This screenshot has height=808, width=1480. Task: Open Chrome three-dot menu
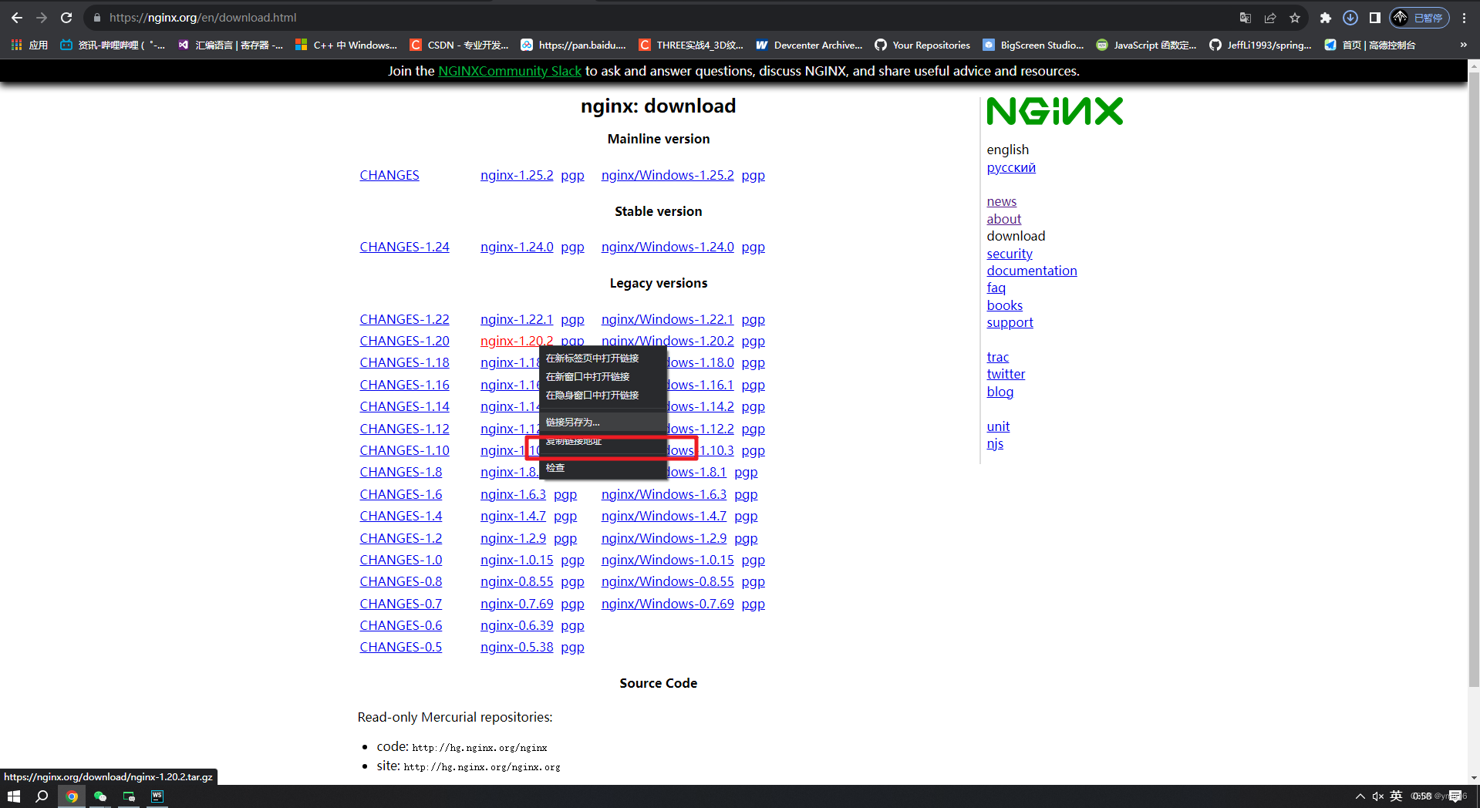(1464, 18)
